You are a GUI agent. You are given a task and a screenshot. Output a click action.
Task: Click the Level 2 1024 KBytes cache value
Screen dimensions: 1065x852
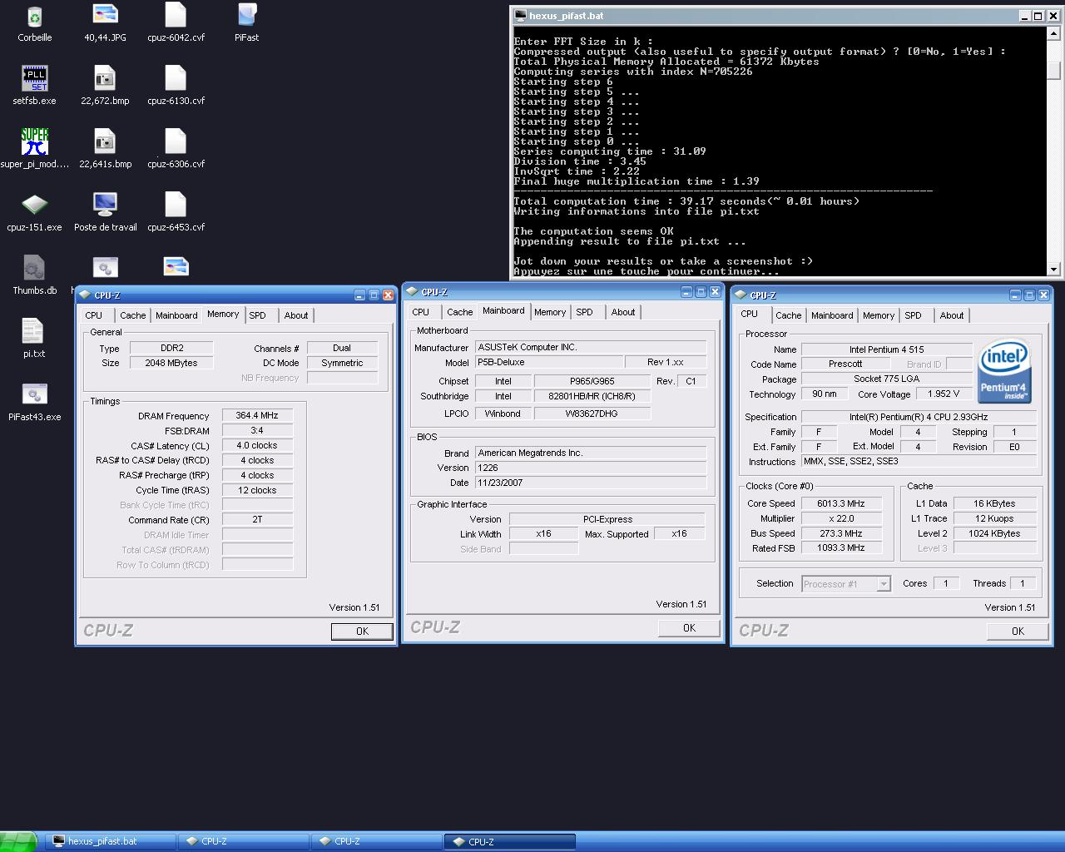[994, 533]
